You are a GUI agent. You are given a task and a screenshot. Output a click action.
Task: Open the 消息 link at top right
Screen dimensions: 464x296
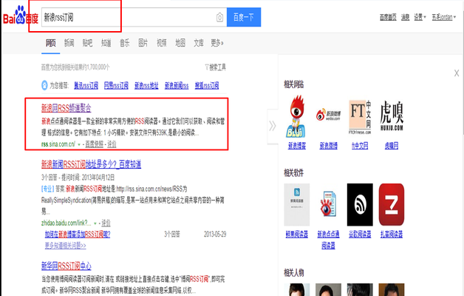pos(405,17)
